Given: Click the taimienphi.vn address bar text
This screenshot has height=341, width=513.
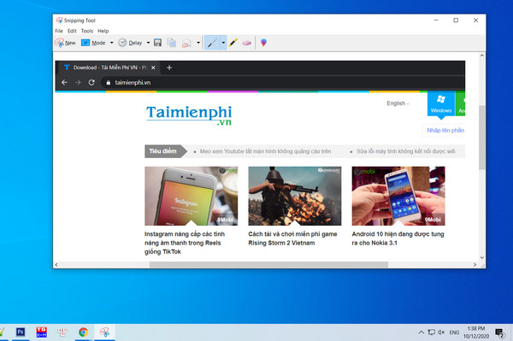Looking at the screenshot, I should pos(133,83).
